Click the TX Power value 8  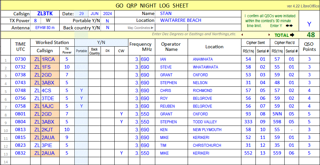(35, 21)
